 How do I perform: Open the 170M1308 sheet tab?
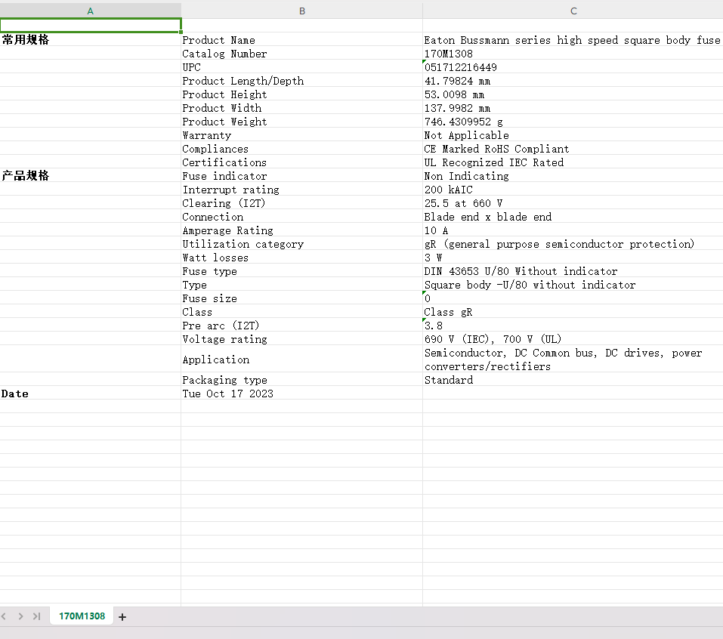pos(82,616)
